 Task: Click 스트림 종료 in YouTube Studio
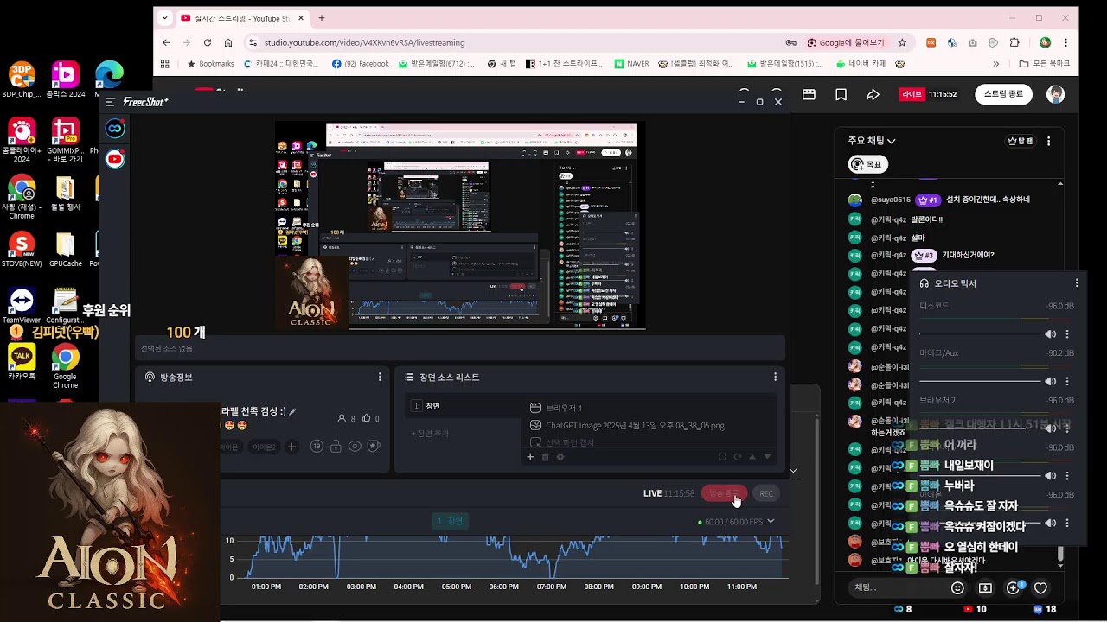tap(1003, 94)
